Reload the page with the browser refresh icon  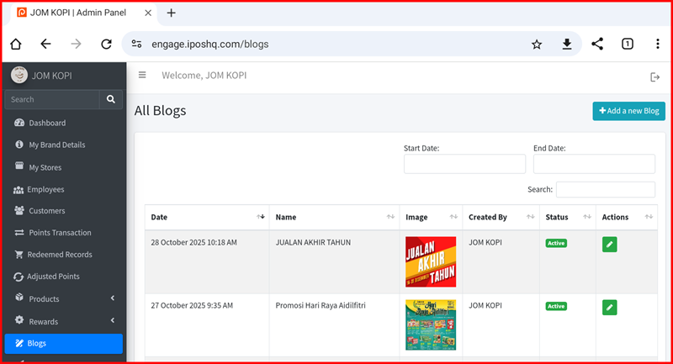point(106,45)
